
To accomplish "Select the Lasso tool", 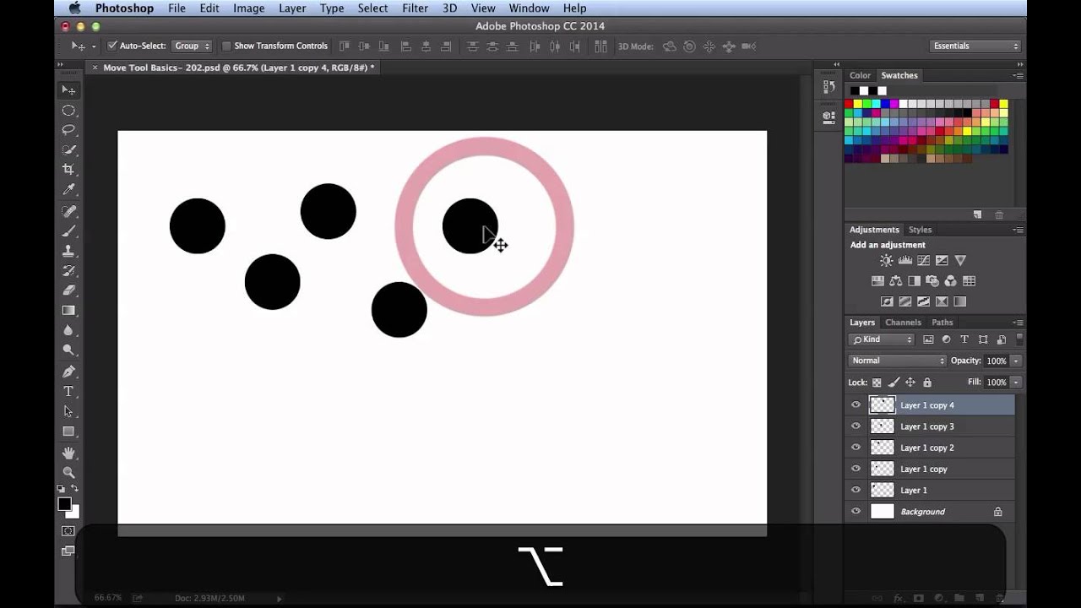I will pyautogui.click(x=68, y=130).
